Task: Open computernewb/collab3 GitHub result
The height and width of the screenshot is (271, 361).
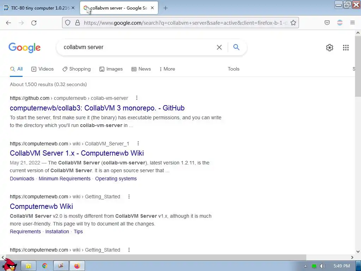Action: point(97,108)
